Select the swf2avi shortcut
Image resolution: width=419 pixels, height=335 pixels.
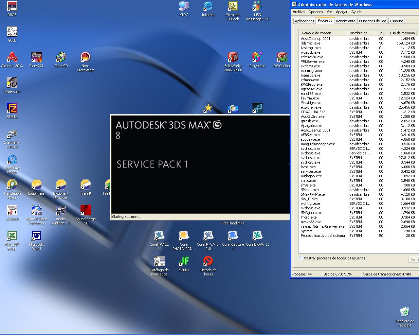point(12,213)
